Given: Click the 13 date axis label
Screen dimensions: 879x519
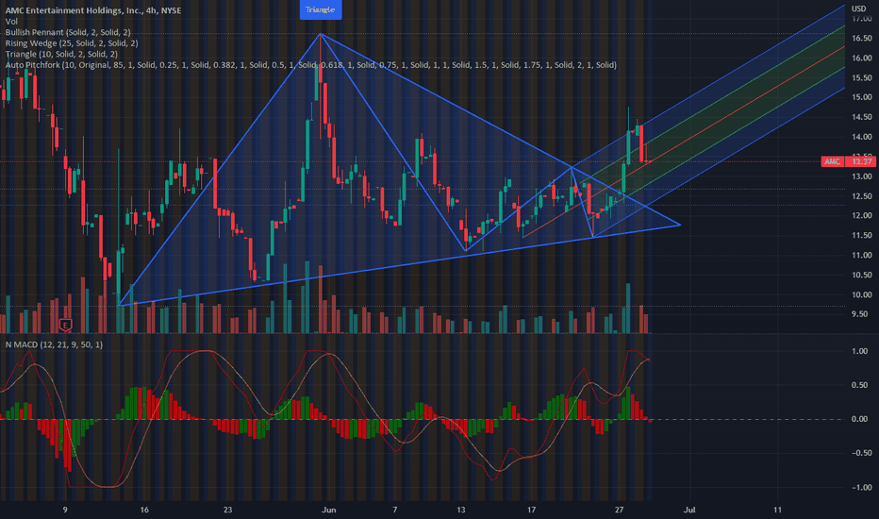Looking at the screenshot, I should [461, 510].
